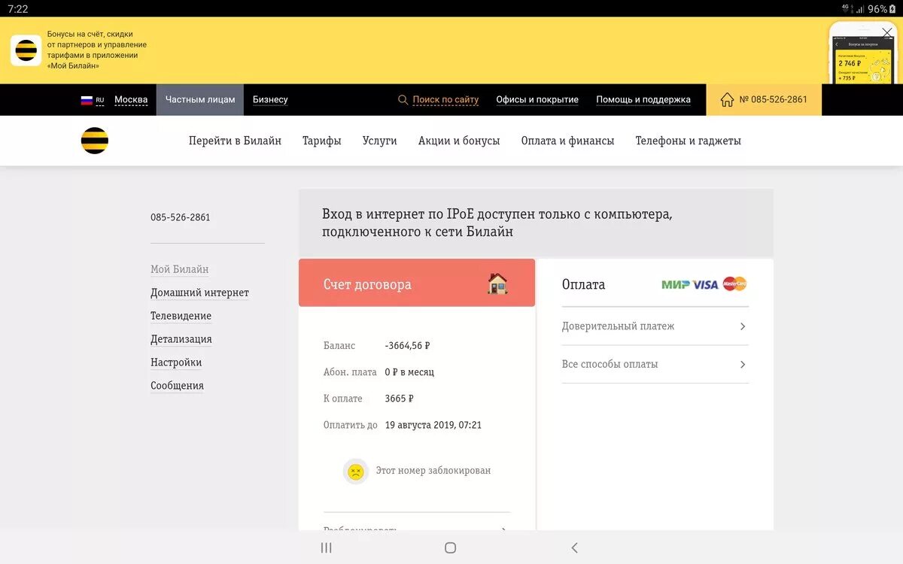The image size is (903, 564).
Task: Open Акции и бонусы menu
Action: (x=459, y=141)
